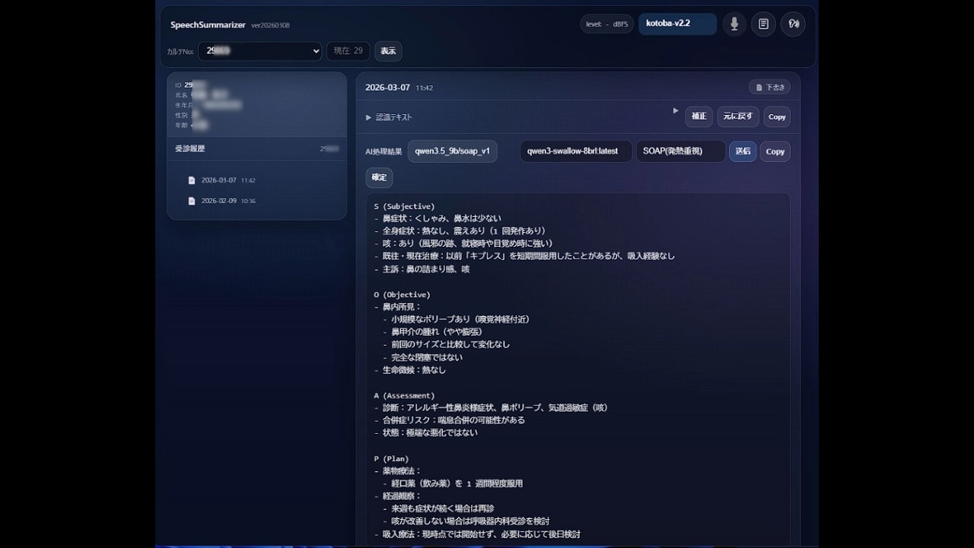Click the P (Plan) heading text

tap(392, 459)
